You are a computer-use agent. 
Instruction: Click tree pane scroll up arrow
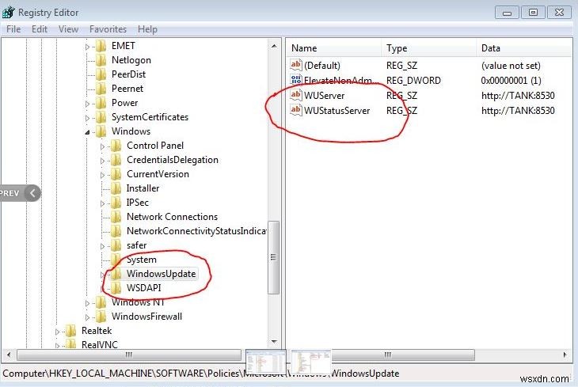pyautogui.click(x=274, y=47)
